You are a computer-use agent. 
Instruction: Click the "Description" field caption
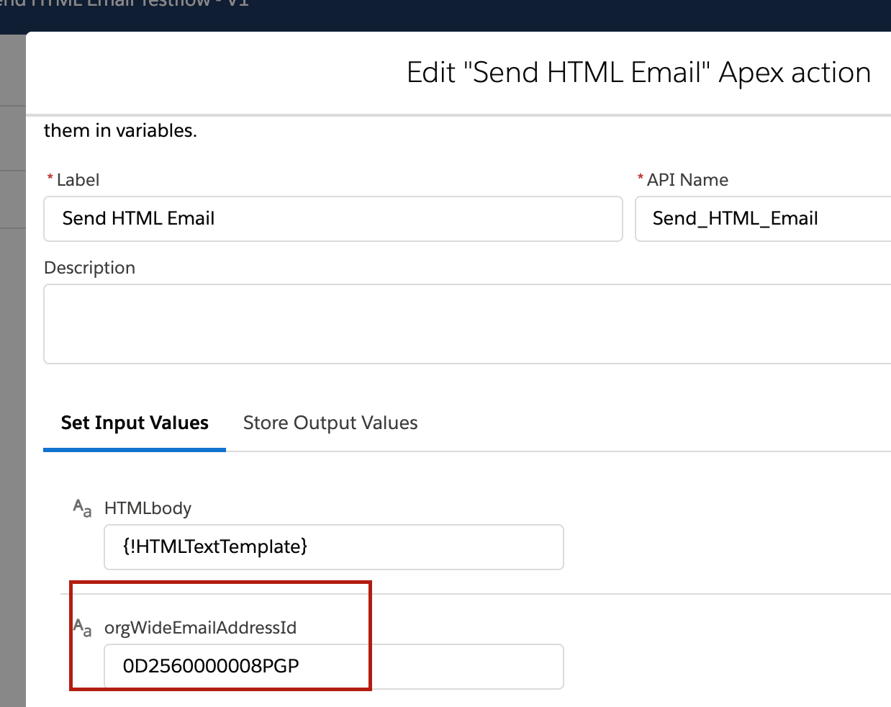click(89, 268)
